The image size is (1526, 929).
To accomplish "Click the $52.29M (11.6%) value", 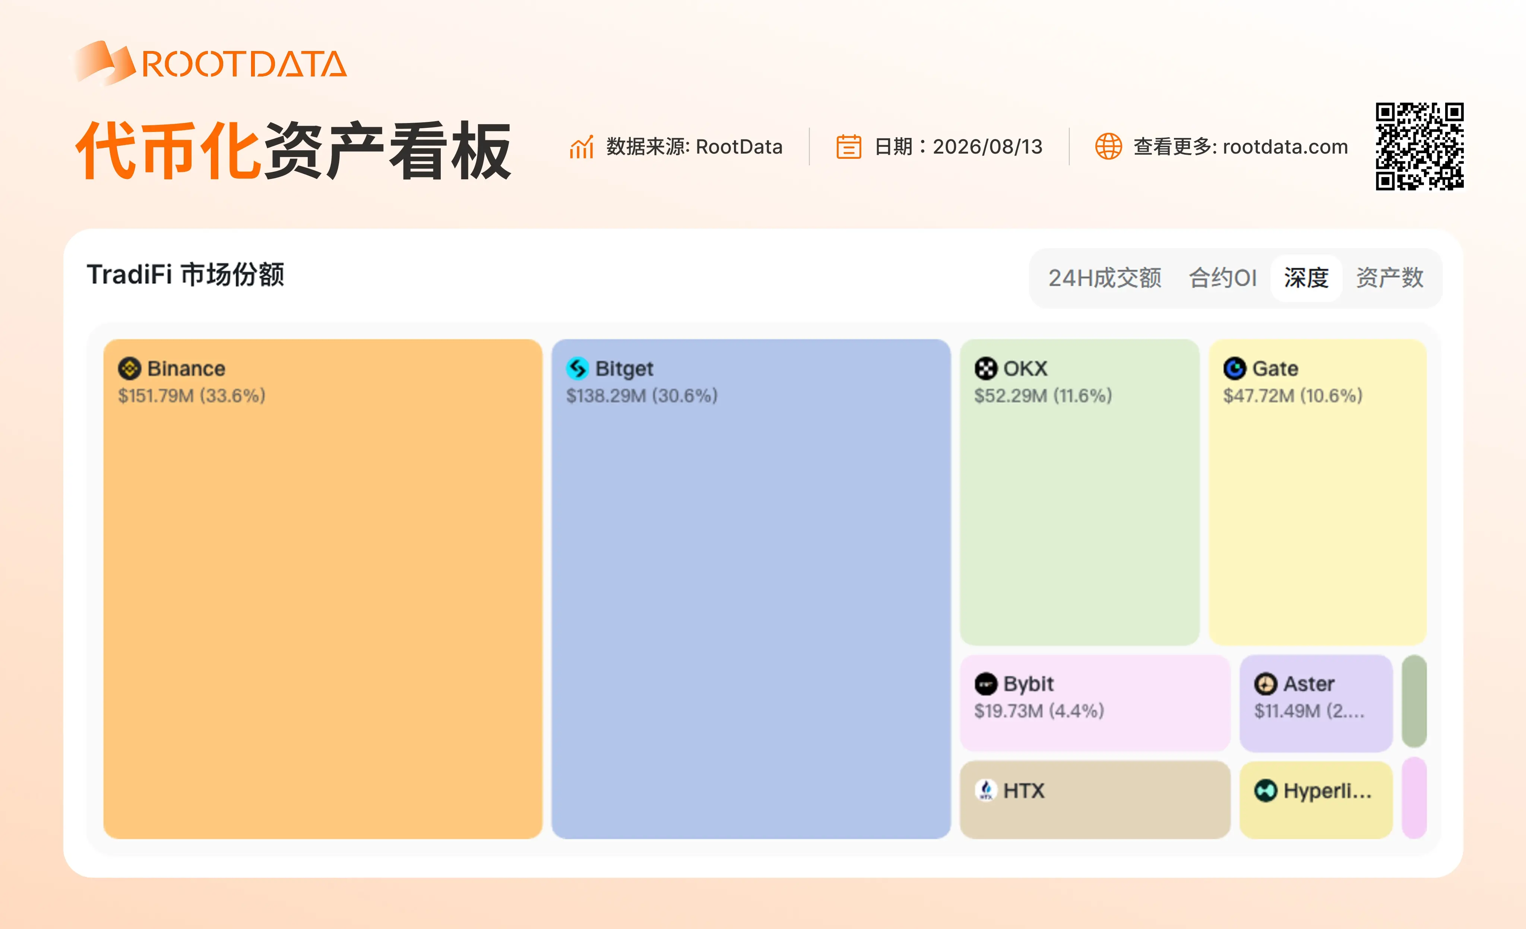I will pyautogui.click(x=1043, y=396).
